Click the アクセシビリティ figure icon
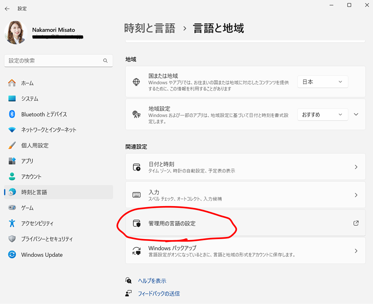The width and height of the screenshot is (373, 304). point(12,223)
